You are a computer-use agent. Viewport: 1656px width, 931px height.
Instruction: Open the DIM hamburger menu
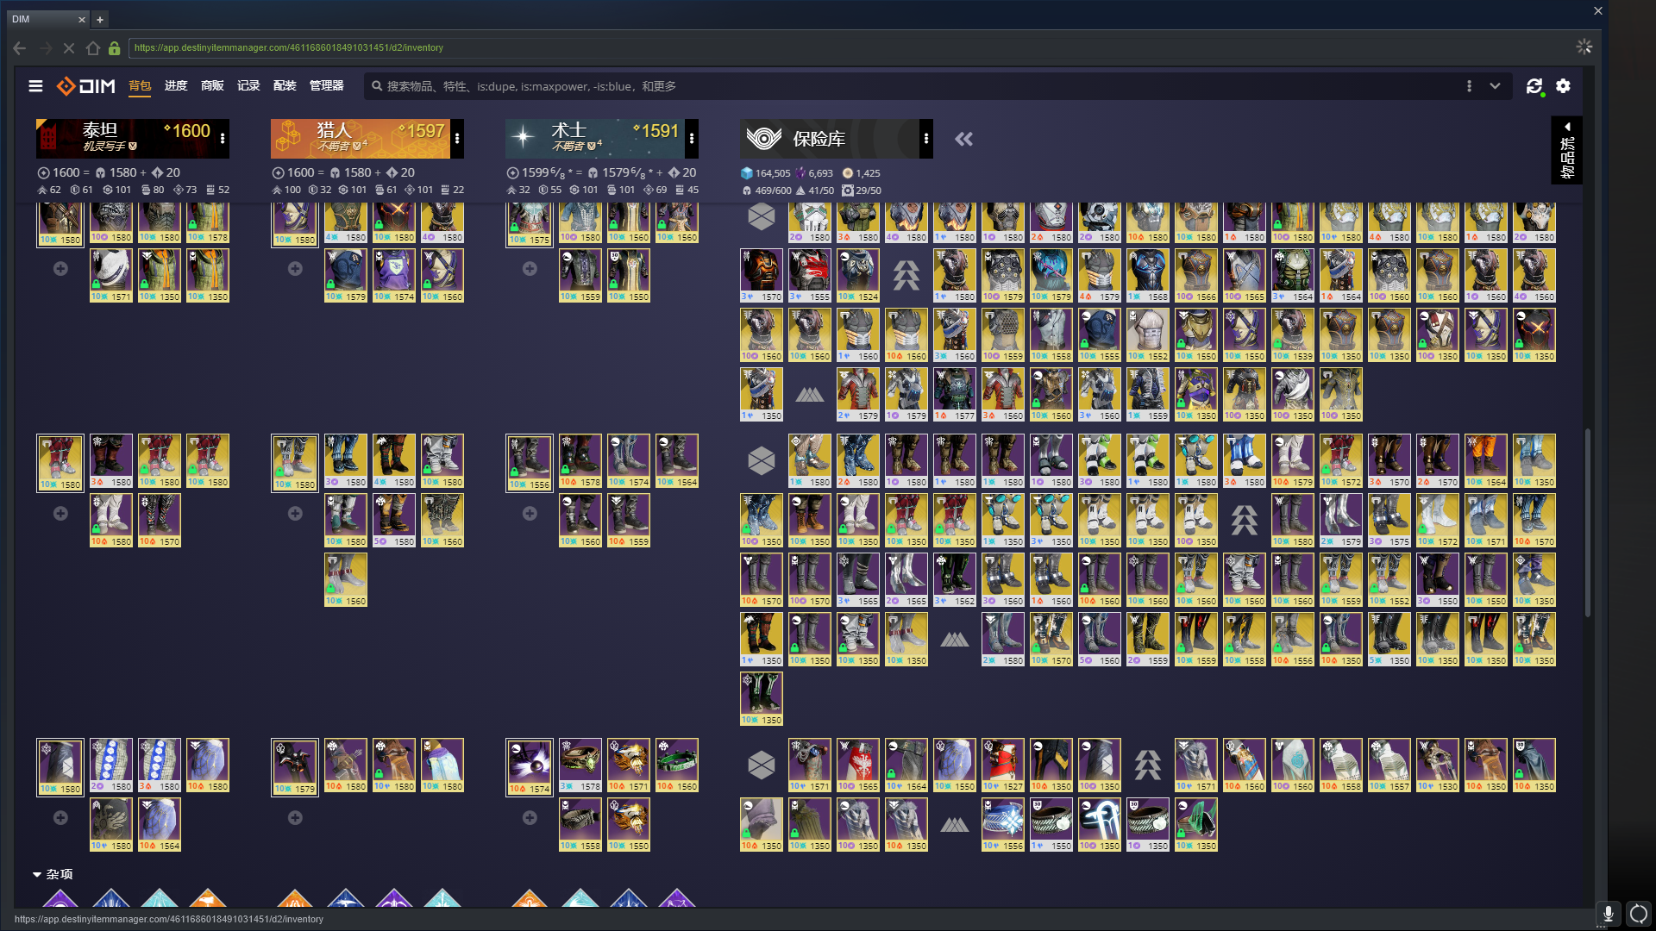click(x=35, y=86)
